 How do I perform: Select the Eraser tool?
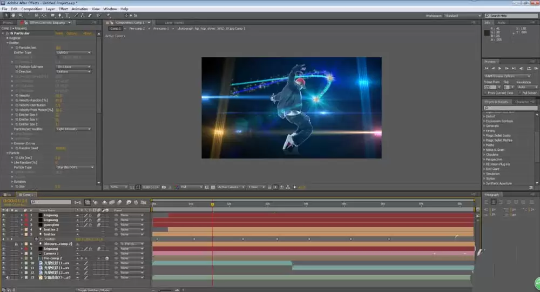90,16
